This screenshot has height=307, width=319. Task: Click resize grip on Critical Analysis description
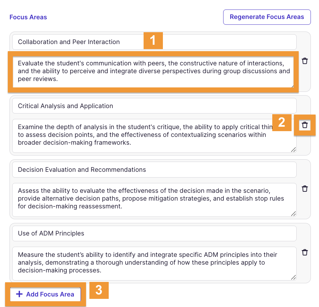point(293,149)
